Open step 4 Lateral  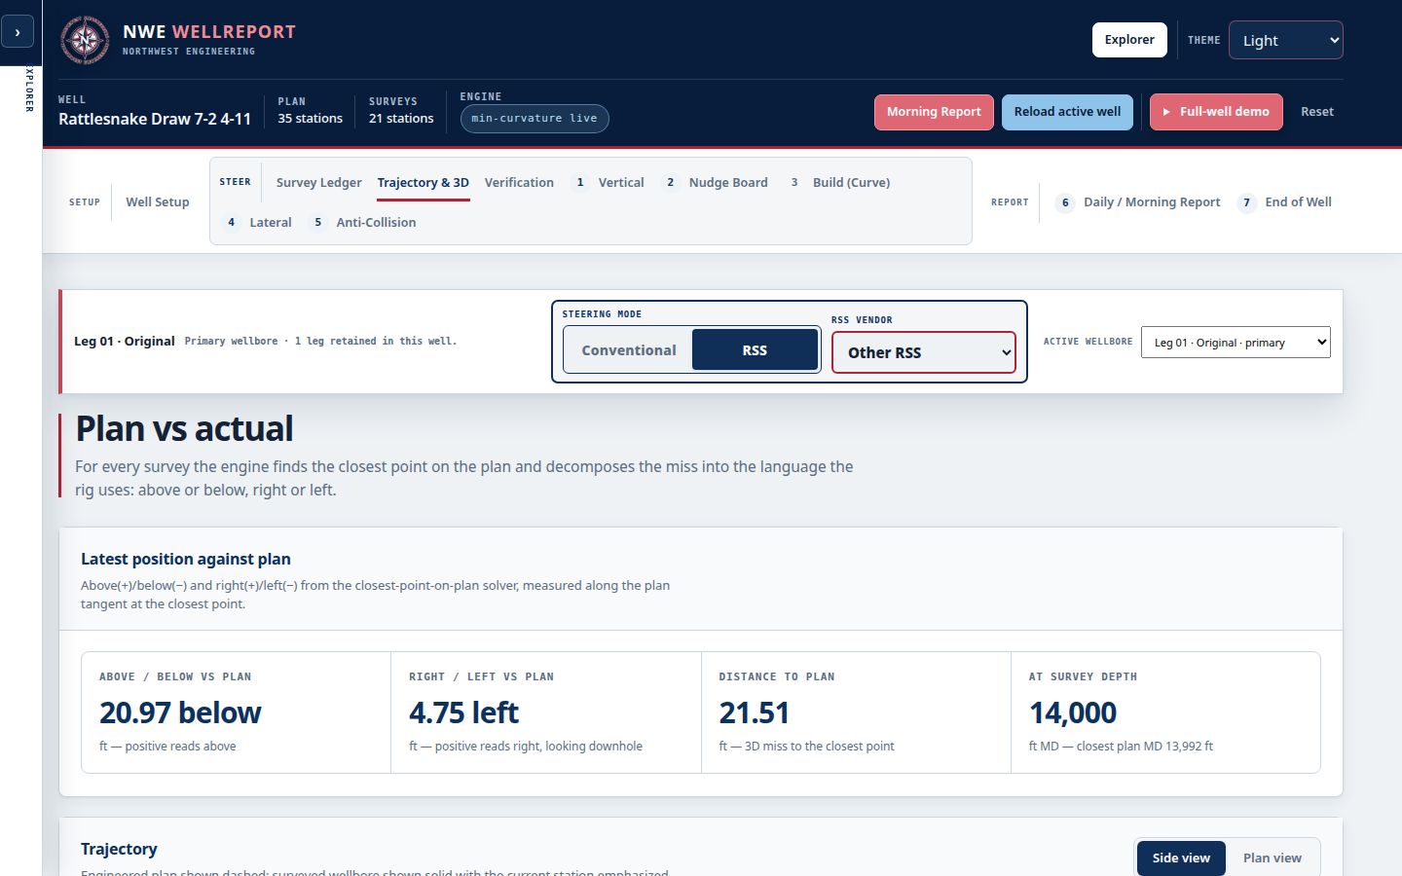[258, 223]
